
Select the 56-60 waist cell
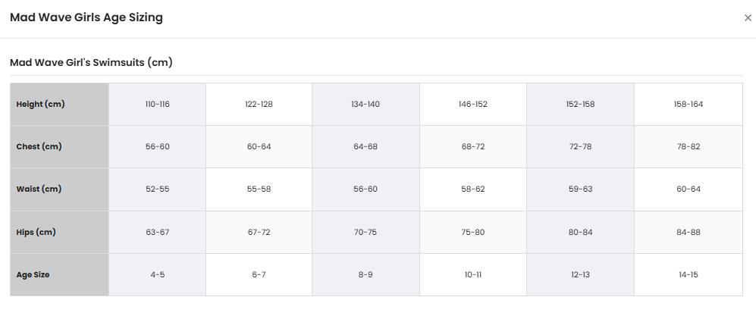tap(365, 189)
